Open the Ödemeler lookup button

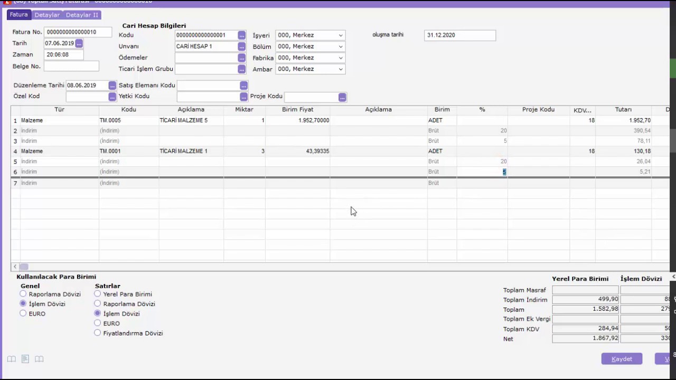[x=241, y=58]
